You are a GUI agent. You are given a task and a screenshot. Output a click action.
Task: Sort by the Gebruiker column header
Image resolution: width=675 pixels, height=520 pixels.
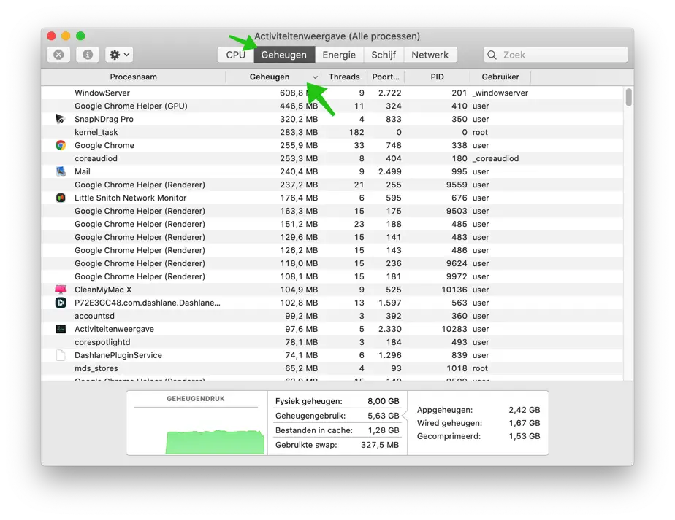tap(500, 77)
